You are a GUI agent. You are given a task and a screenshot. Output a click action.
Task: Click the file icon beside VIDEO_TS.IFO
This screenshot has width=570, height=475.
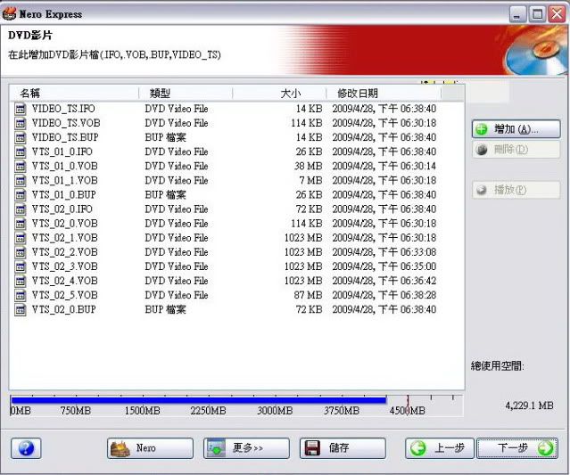(x=21, y=109)
